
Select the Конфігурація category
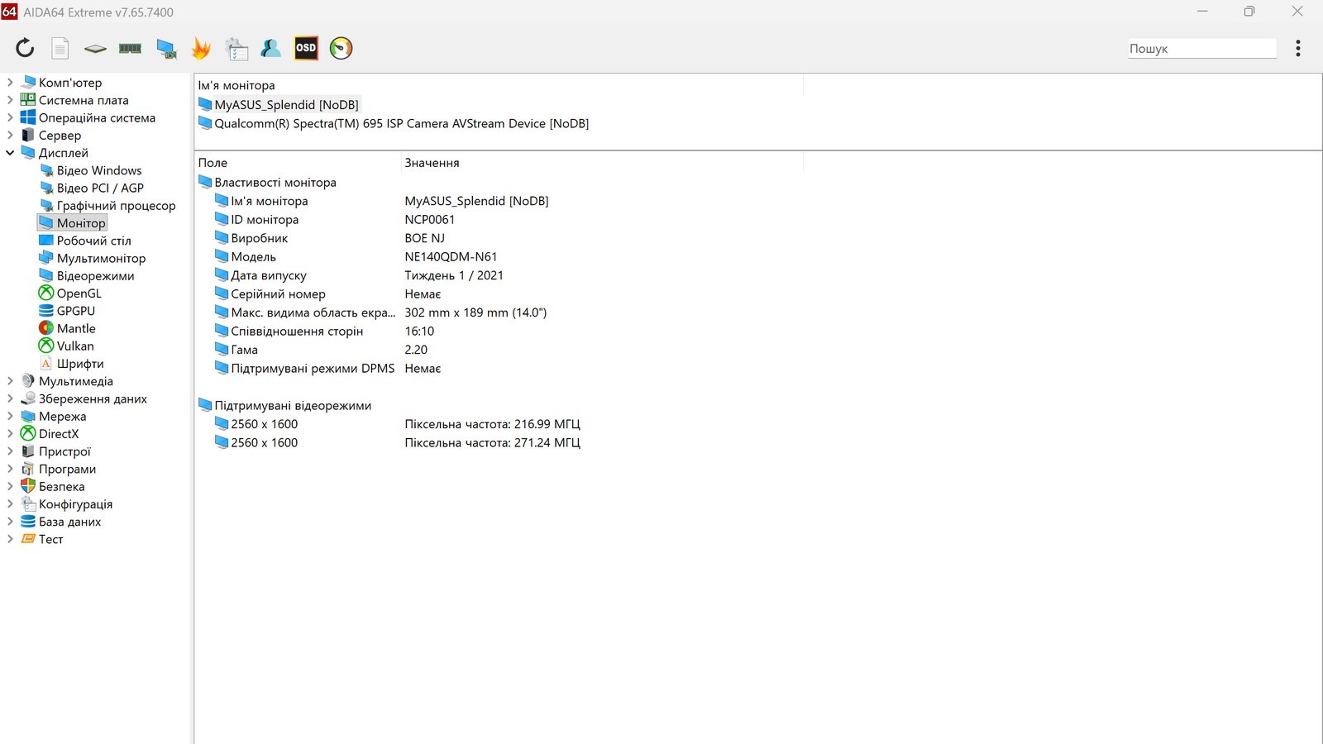(75, 504)
